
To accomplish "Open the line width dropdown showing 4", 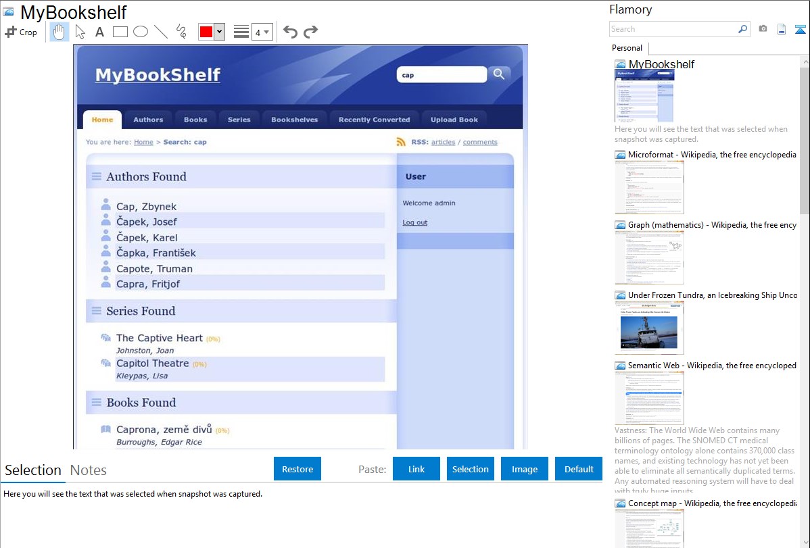I will (262, 32).
